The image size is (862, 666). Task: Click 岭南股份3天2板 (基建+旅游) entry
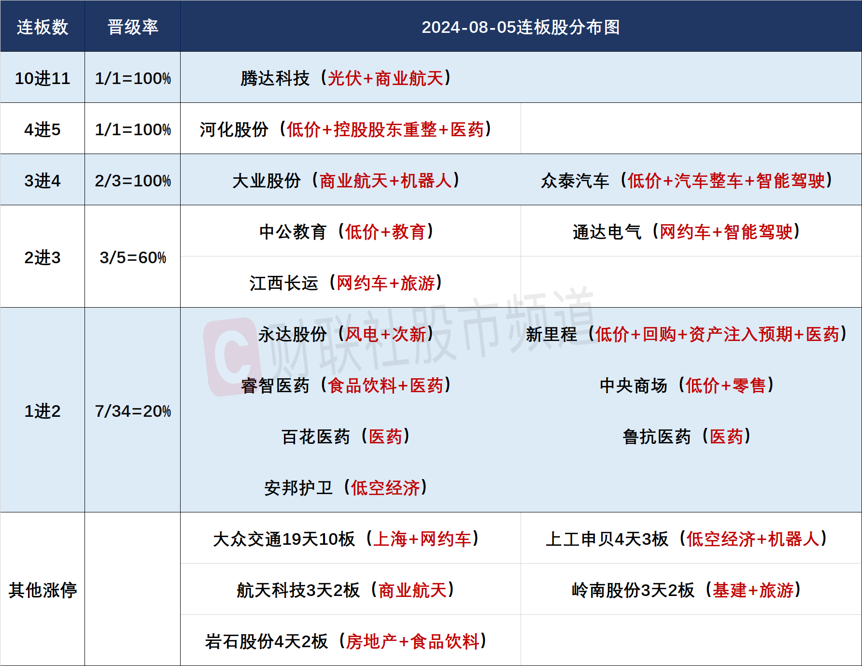(687, 590)
